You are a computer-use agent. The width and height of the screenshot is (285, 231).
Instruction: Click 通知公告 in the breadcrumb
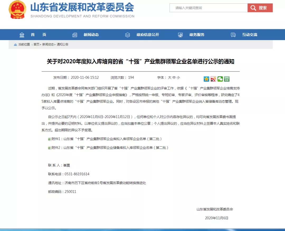click(63, 45)
